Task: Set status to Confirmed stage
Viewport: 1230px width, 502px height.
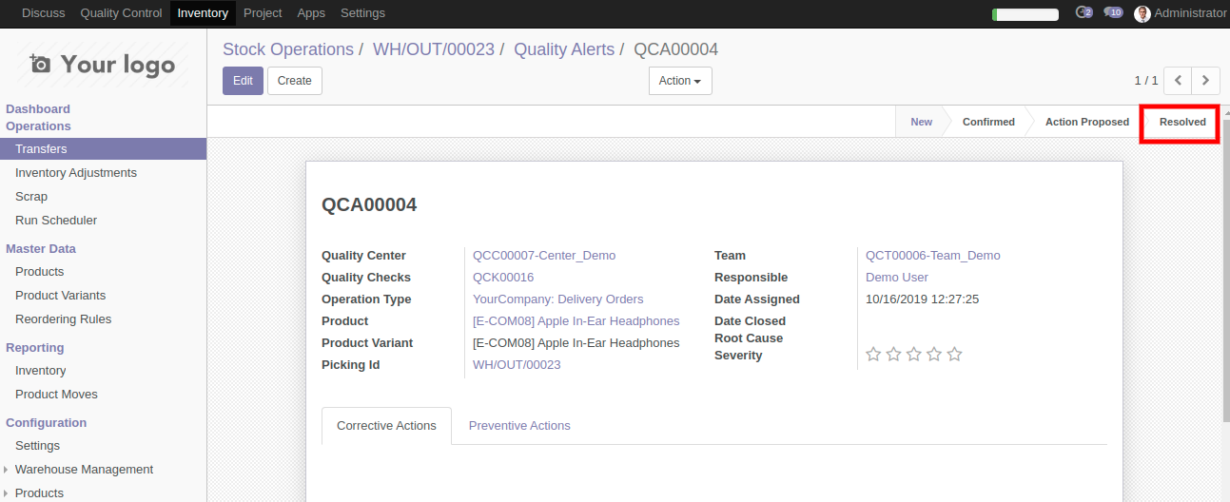Action: tap(987, 122)
